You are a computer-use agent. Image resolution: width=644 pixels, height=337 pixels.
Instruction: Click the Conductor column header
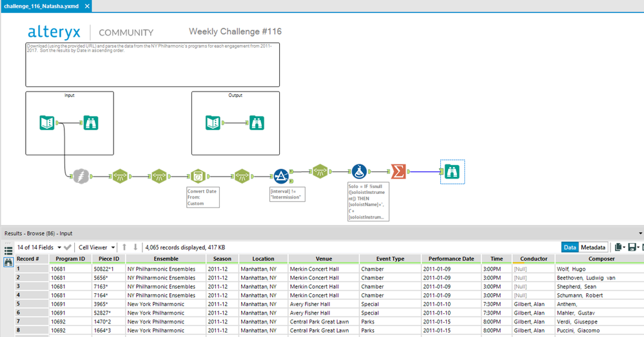(x=534, y=258)
